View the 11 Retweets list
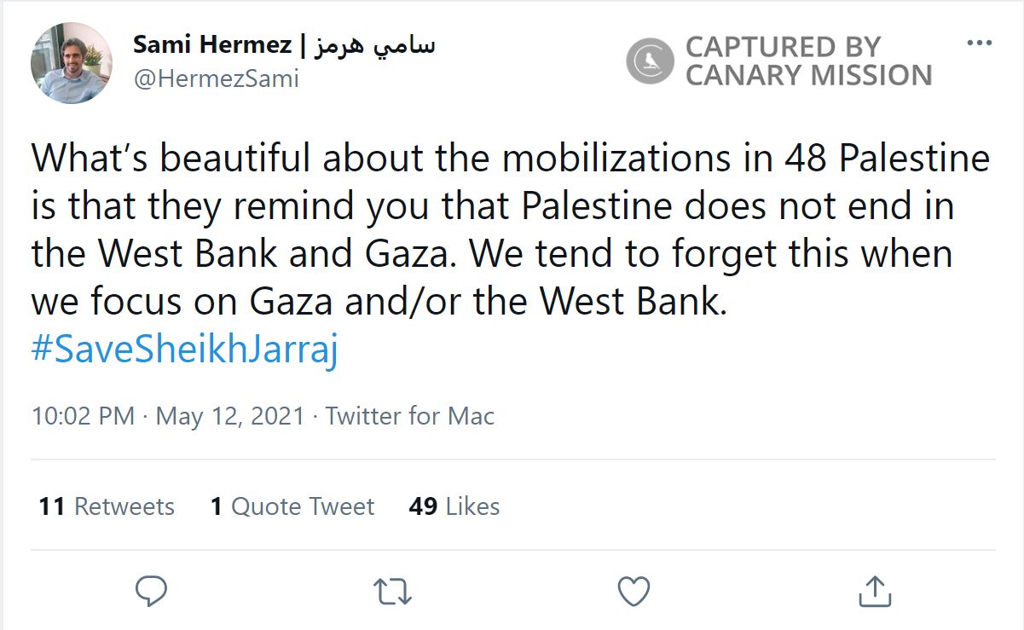The width and height of the screenshot is (1024, 630). (107, 506)
